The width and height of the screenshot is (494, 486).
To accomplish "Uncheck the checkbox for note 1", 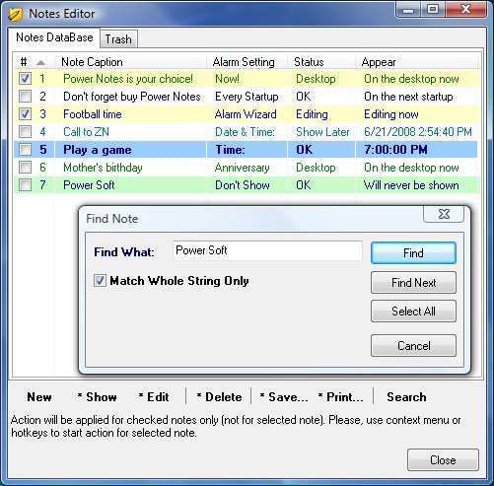I will (x=25, y=79).
